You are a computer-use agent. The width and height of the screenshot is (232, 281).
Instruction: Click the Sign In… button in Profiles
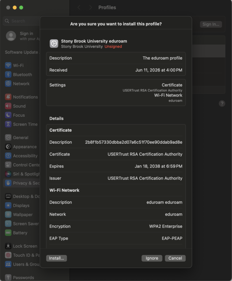click(211, 24)
